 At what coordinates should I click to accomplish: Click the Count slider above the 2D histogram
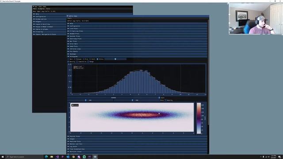pos(114,98)
